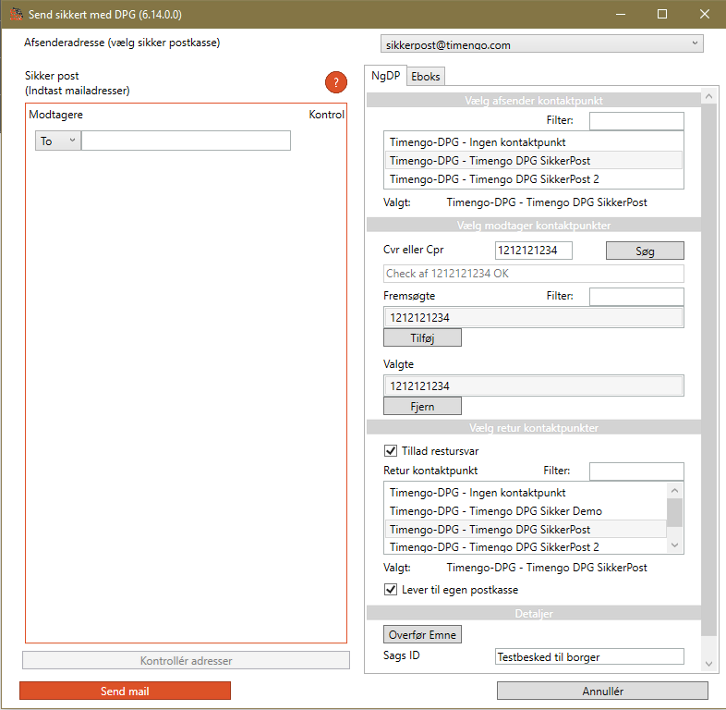726x710 pixels.
Task: Uncheck Lever til egen postkasse
Action: [391, 589]
